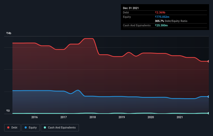Click the ₹2.369b debt value
Screen dimensions: 213x136
[x=160, y=12]
